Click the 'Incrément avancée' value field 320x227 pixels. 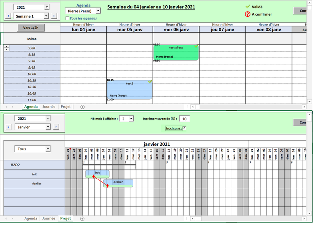click(x=184, y=119)
